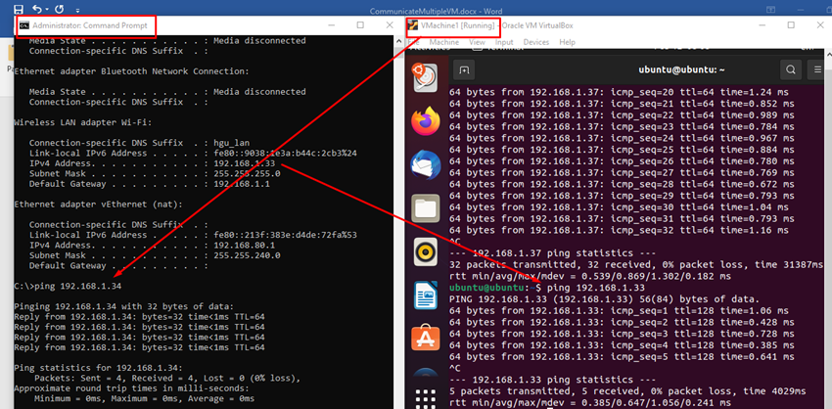Open the Files manager in Ubuntu dock

click(x=425, y=208)
